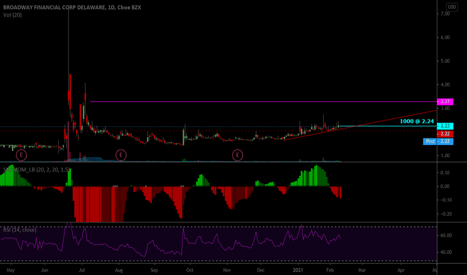The width and height of the screenshot is (467, 275).
Task: Click the 60.00 RSI axis label
Action: [x=446, y=235]
